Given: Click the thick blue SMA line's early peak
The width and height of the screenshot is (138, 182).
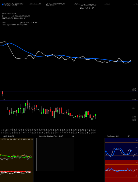Looking at the screenshot, I should pos(10,43).
